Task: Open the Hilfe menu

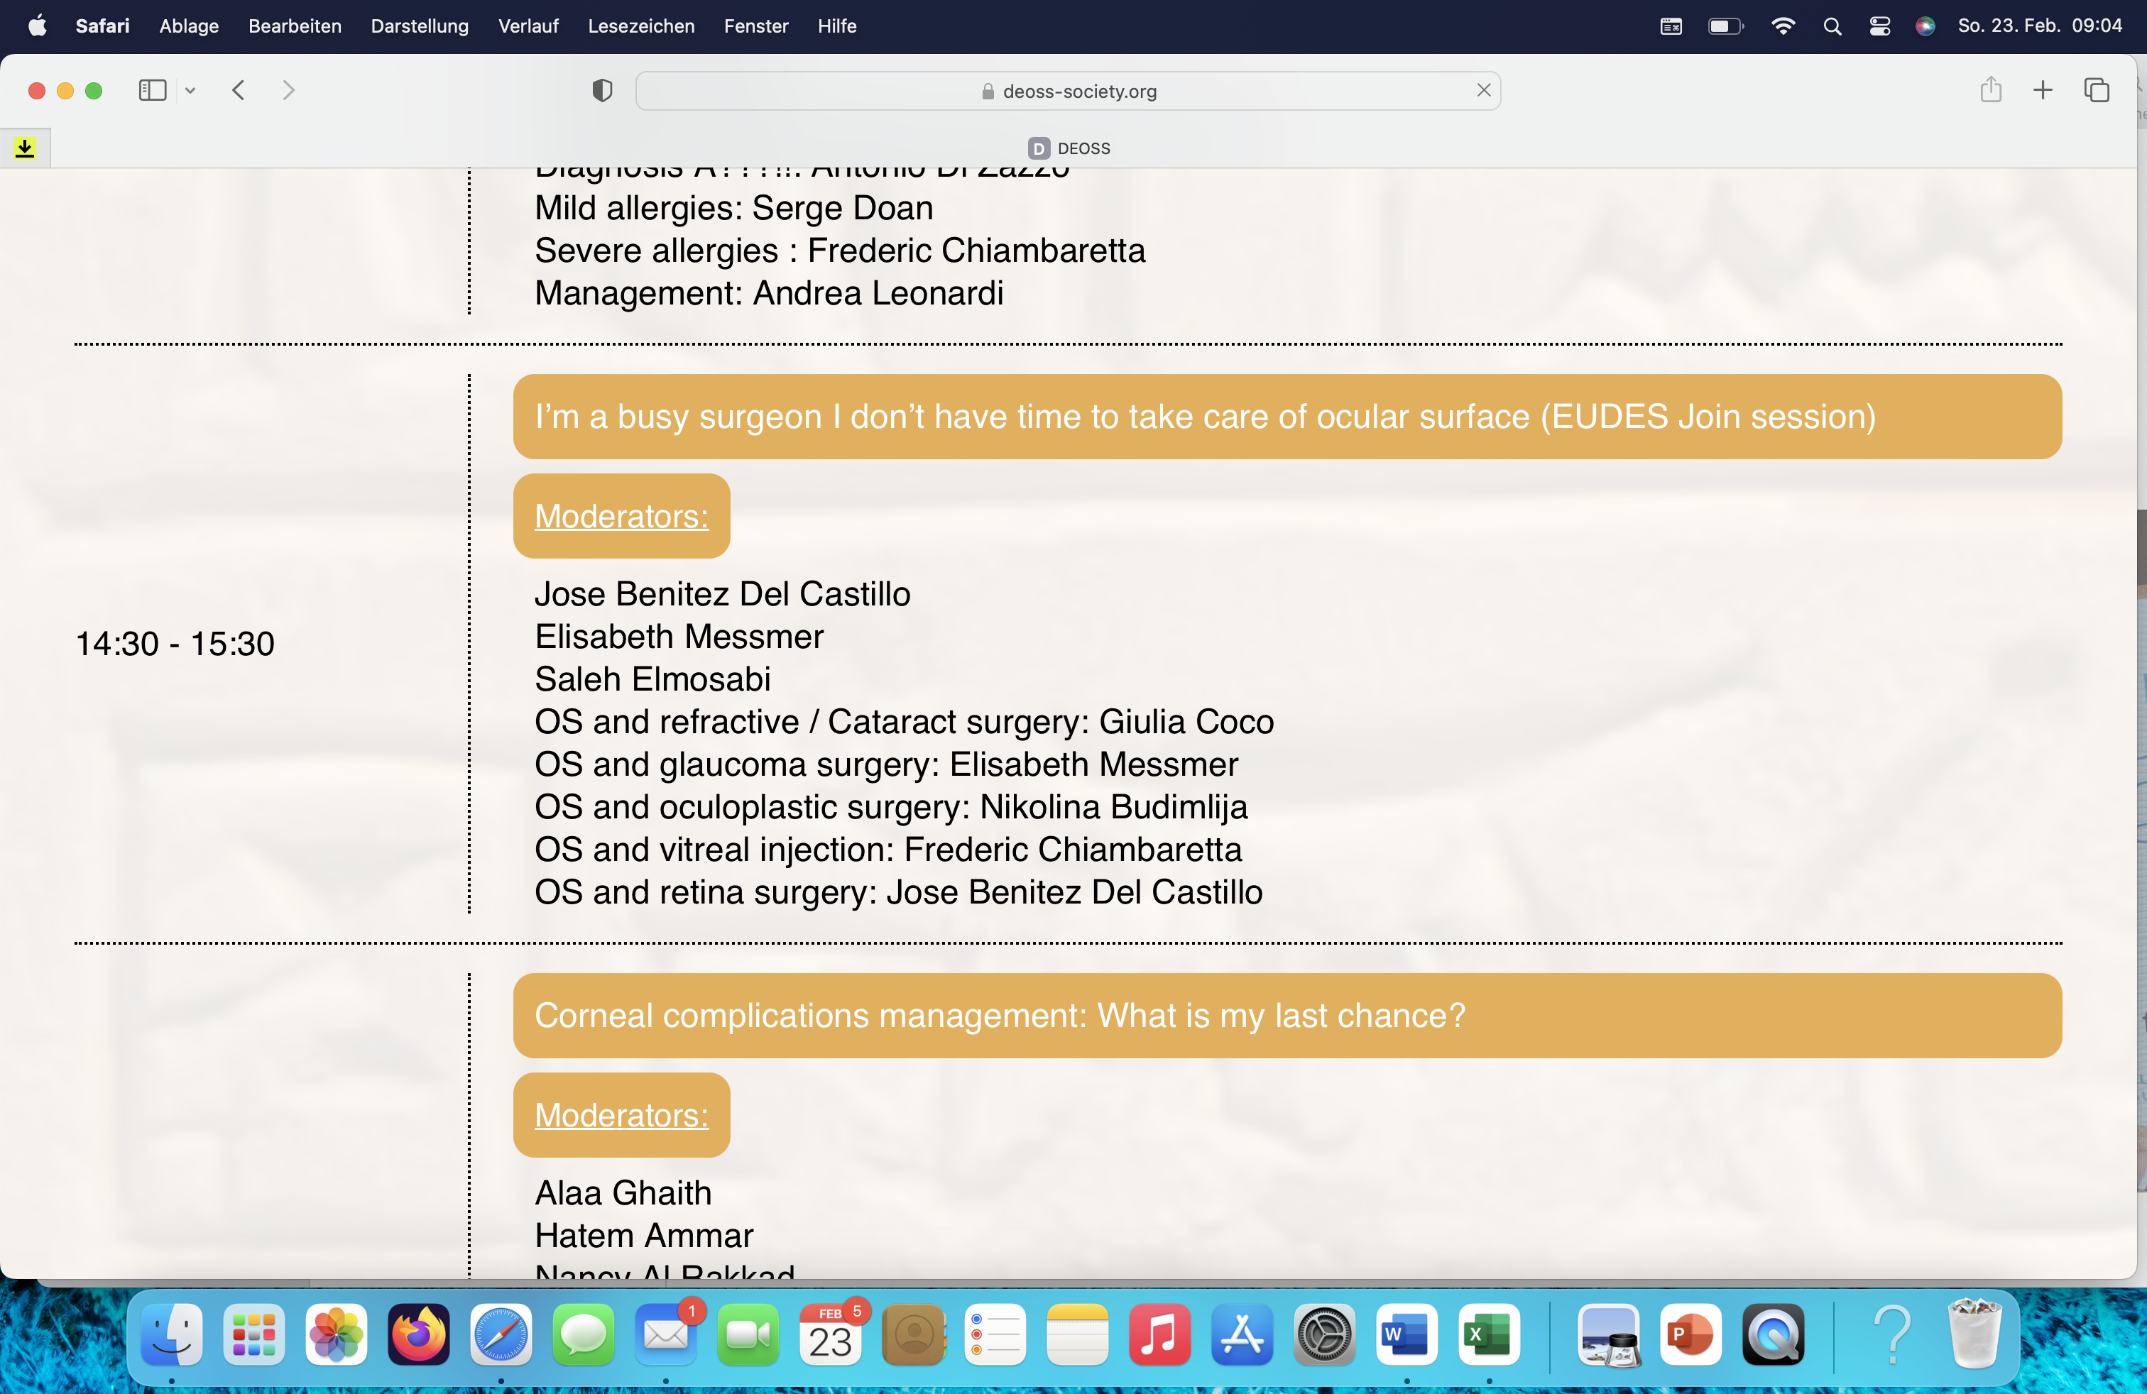Action: [x=837, y=26]
